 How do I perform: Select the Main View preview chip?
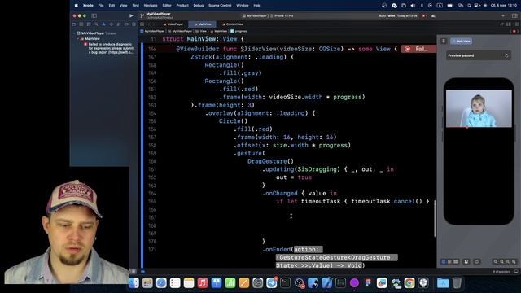tap(462, 42)
